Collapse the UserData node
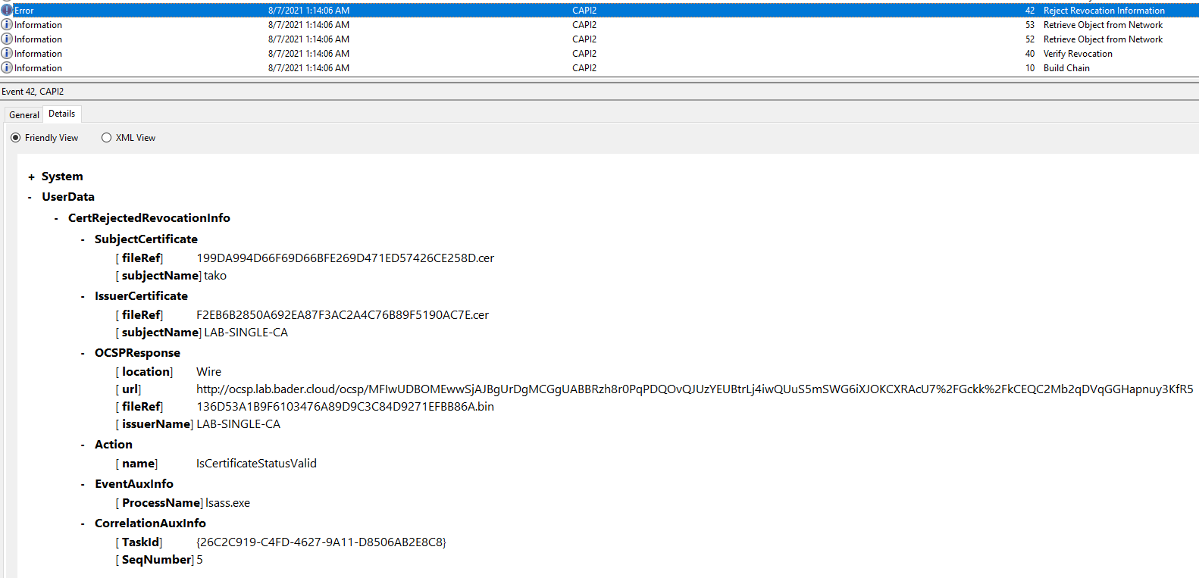1199x578 pixels. [x=30, y=198]
